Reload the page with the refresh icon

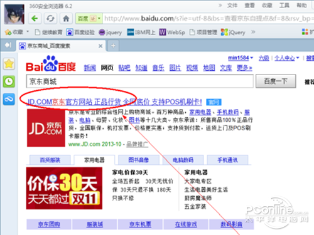(50, 18)
